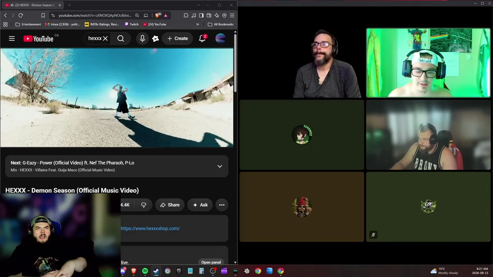The width and height of the screenshot is (493, 277).
Task: Click the muted microphone icon on bottom tile
Action: coord(373,235)
